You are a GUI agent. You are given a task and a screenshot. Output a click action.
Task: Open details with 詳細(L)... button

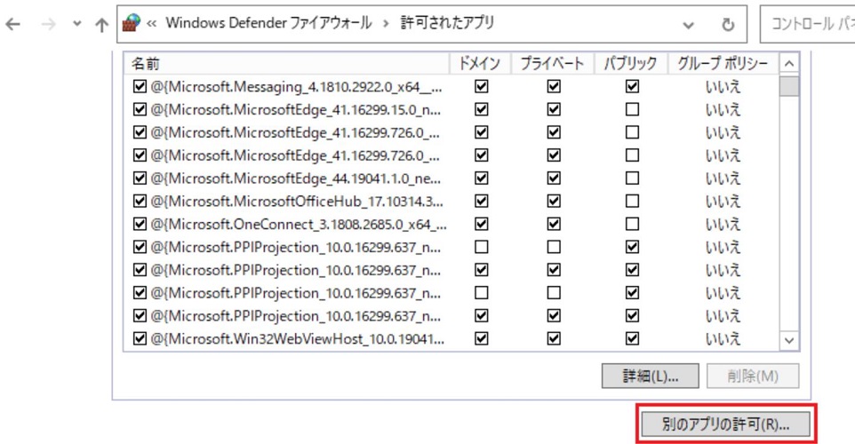650,376
